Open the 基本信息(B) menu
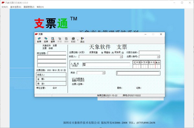 coord(16,7)
